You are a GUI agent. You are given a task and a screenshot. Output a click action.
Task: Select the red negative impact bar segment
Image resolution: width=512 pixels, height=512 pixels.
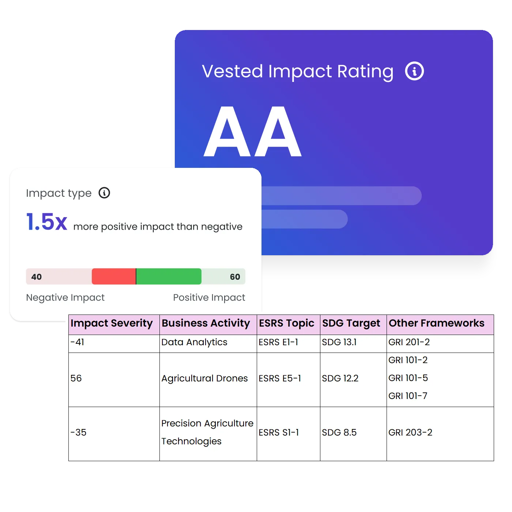click(x=114, y=276)
